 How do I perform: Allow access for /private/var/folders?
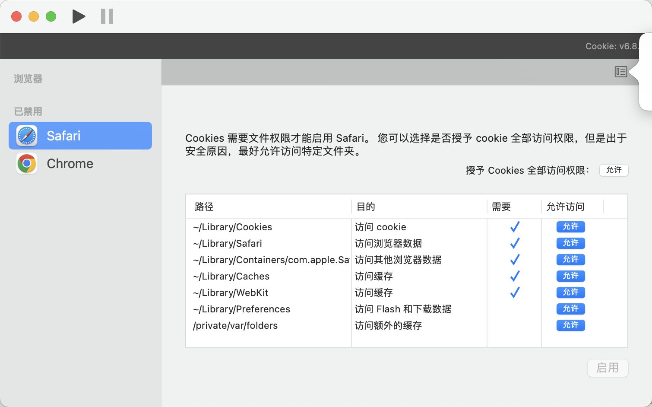coord(570,325)
